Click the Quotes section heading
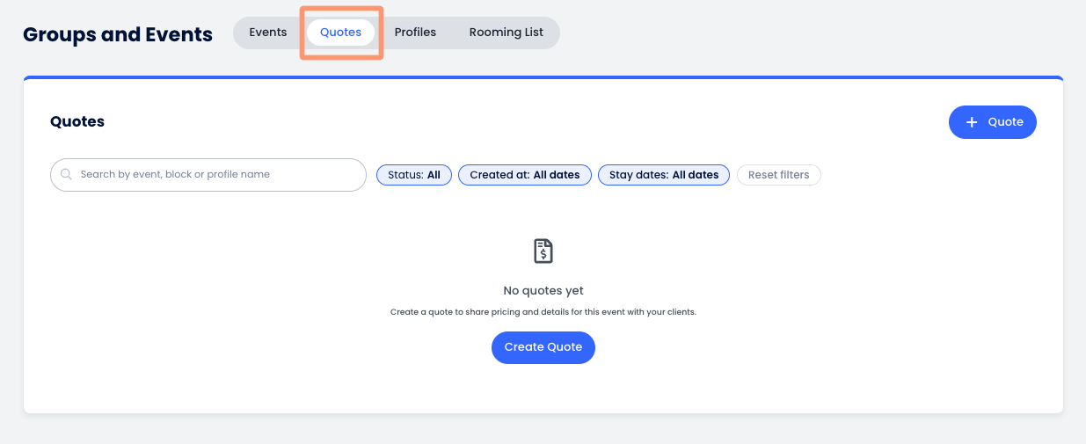This screenshot has width=1086, height=444. [x=77, y=121]
